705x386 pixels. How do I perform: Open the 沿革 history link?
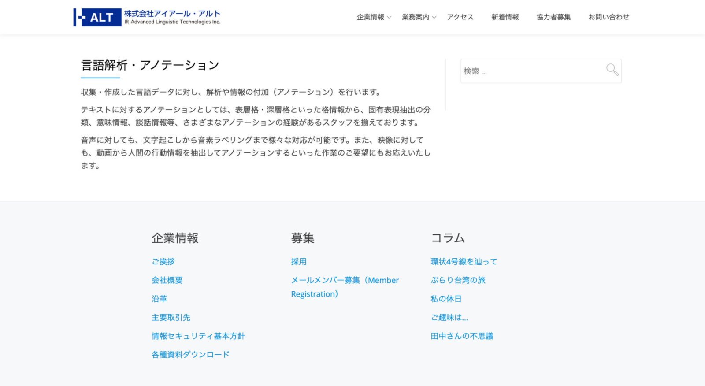[159, 299]
